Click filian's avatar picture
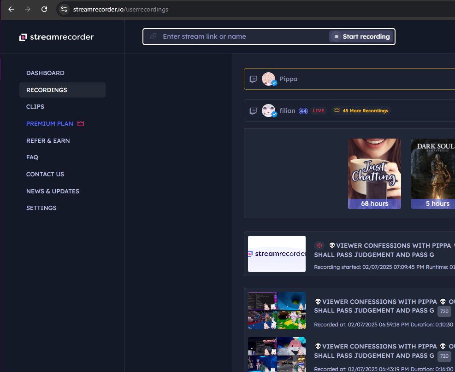The width and height of the screenshot is (455, 372). [269, 110]
